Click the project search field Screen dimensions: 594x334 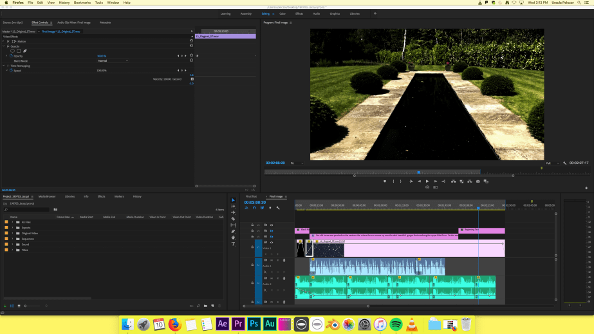27,209
